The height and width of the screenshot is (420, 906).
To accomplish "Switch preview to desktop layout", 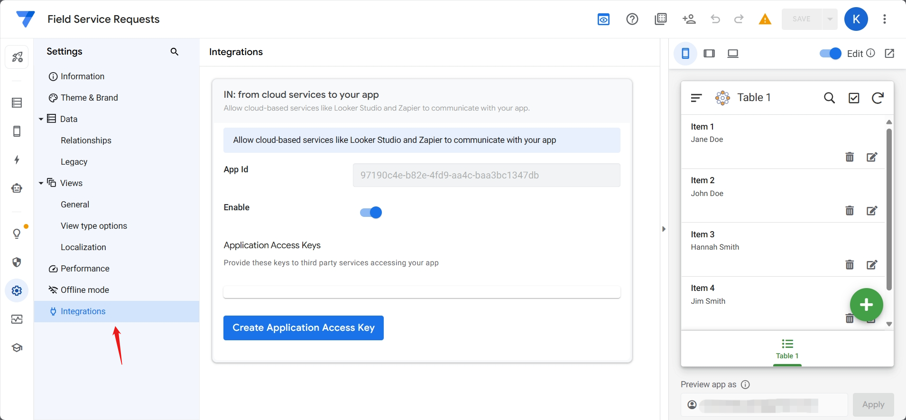I will pos(733,53).
